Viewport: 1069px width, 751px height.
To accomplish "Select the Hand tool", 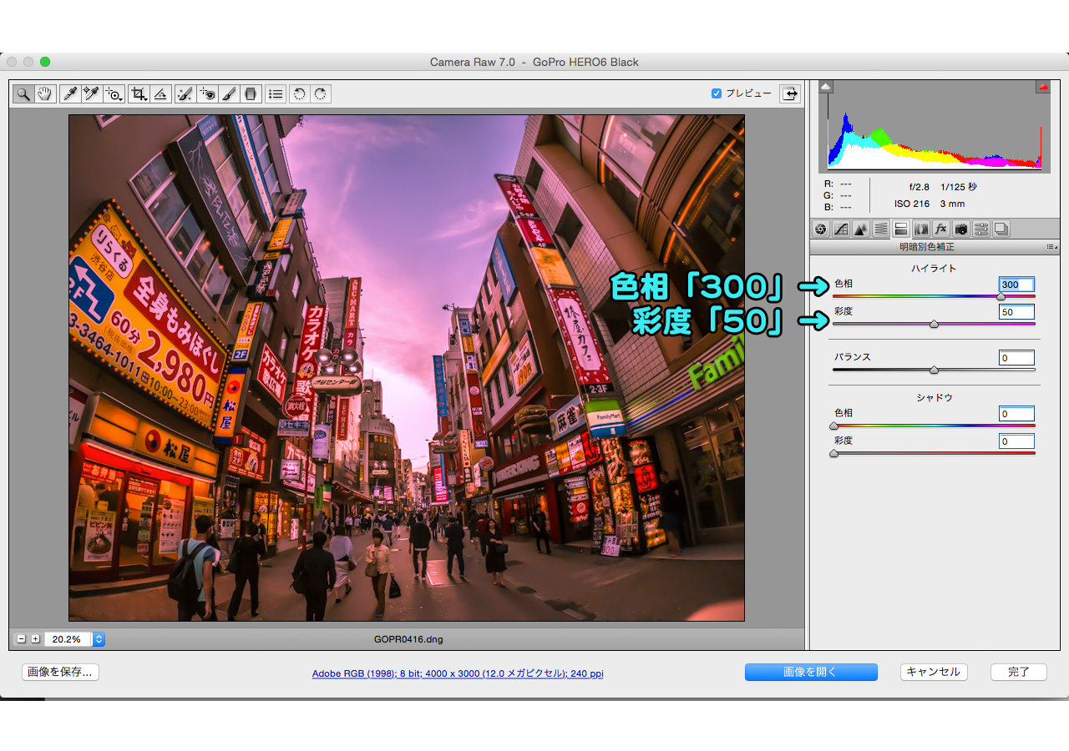I will (x=45, y=94).
